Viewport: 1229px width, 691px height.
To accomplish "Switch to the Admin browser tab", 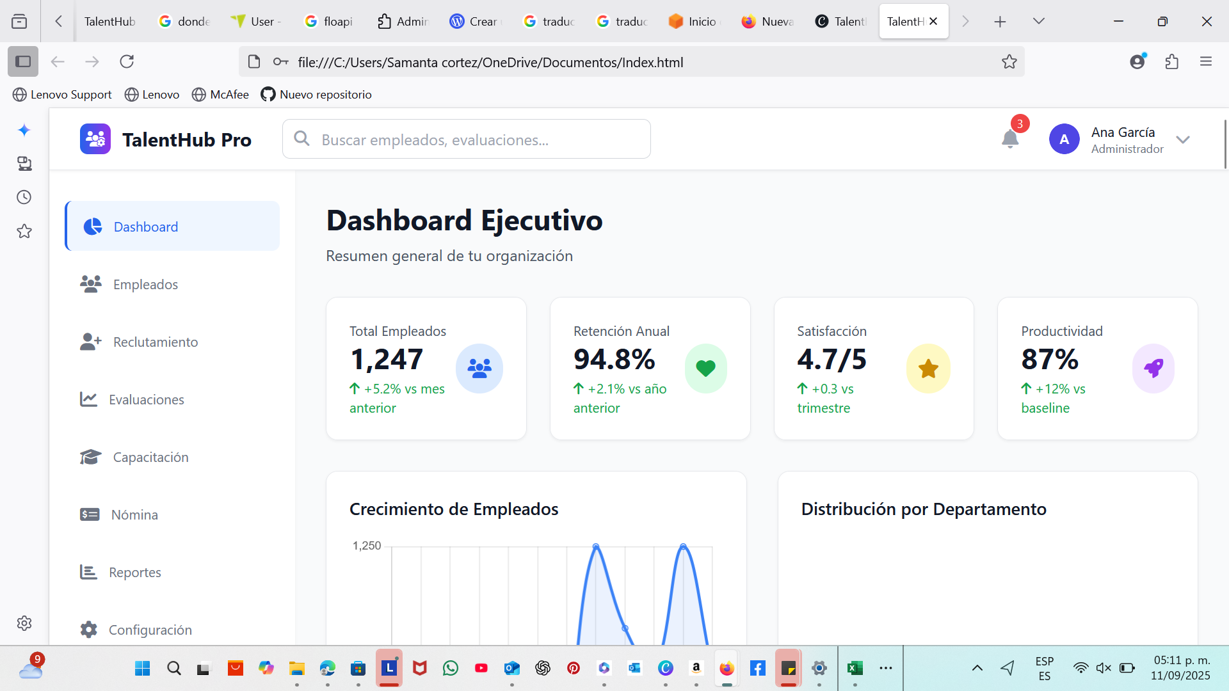I will (x=403, y=21).
